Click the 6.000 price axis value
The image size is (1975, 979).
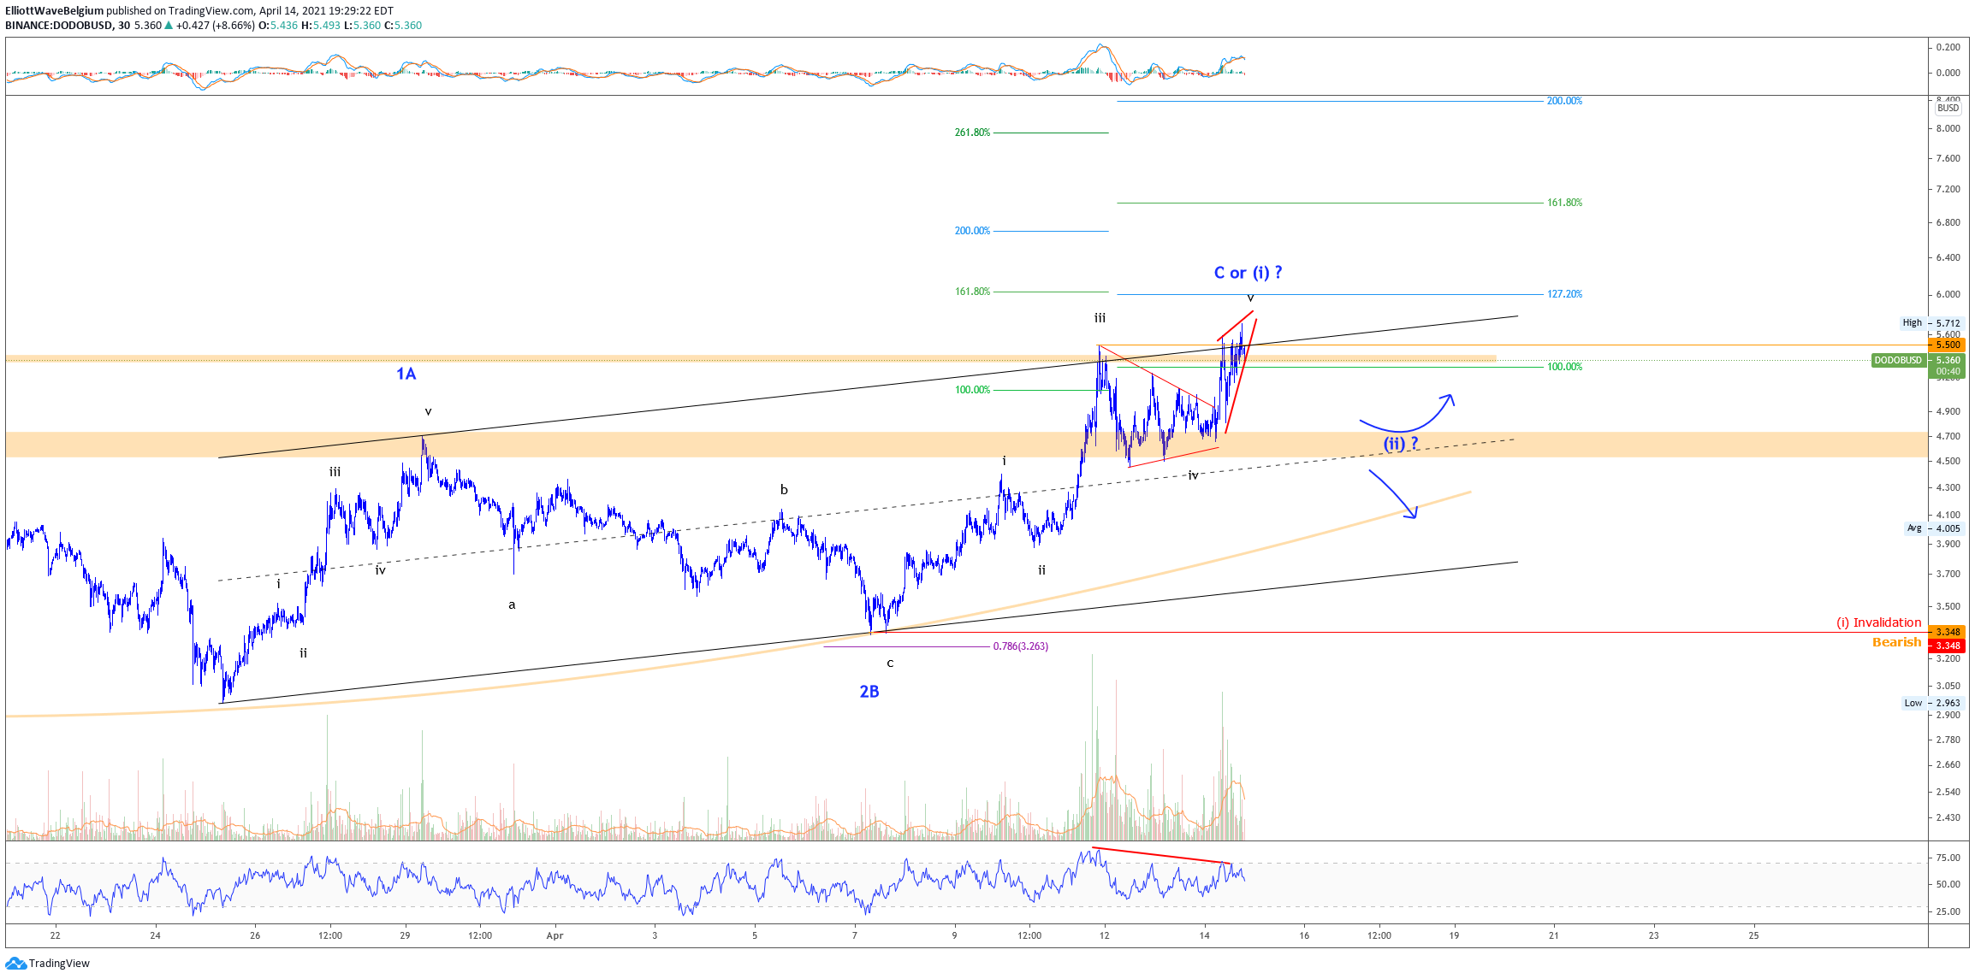(1948, 294)
